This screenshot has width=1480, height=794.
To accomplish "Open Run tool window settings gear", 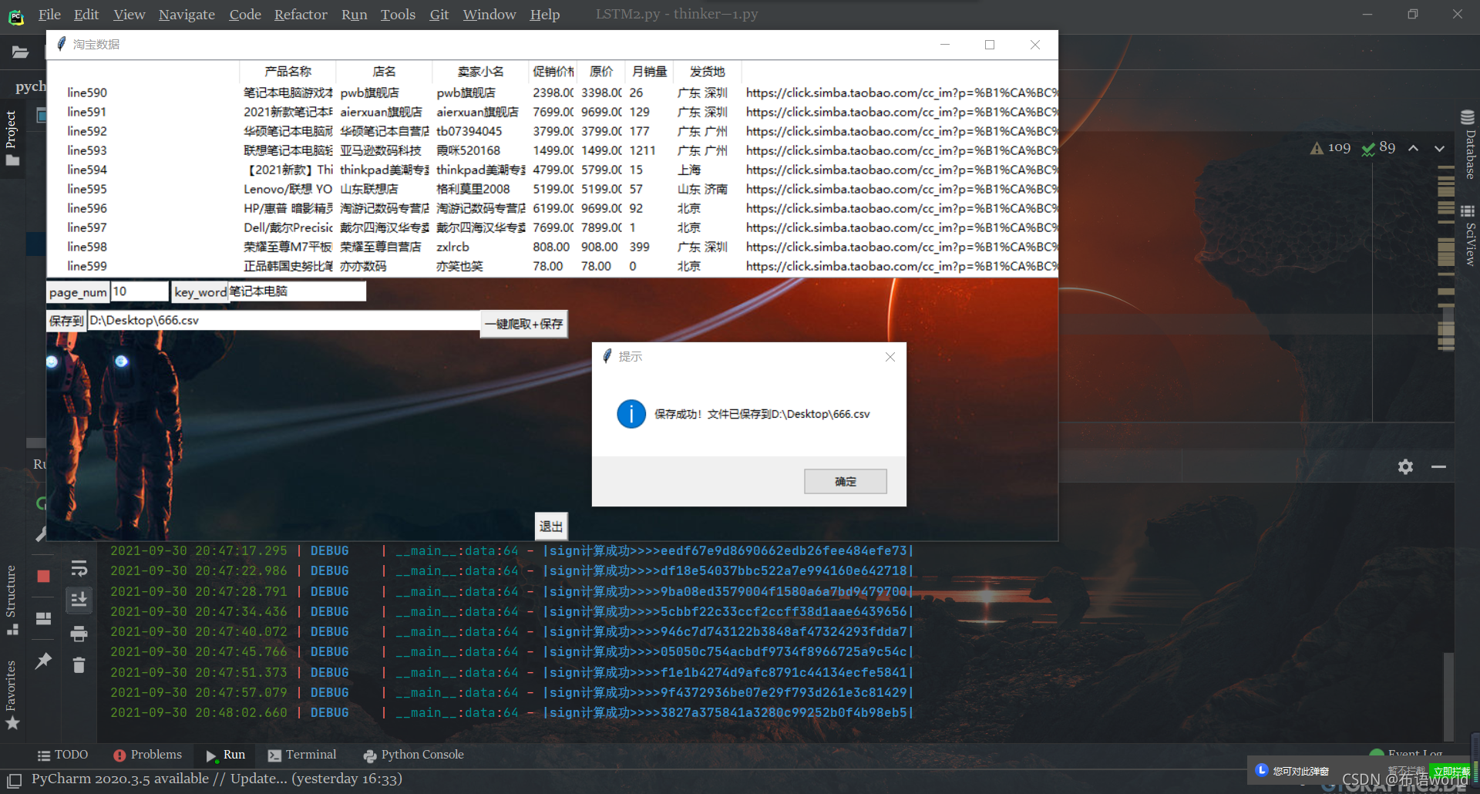I will point(1405,466).
